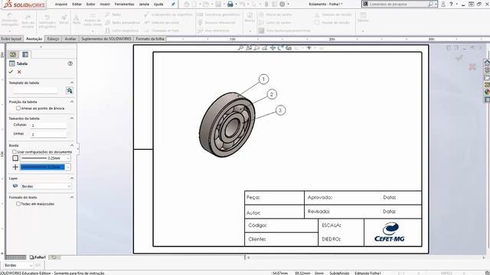Viewport: 490px width, 275px height.
Task: Open help for the Tabela property panel
Action: point(70,63)
